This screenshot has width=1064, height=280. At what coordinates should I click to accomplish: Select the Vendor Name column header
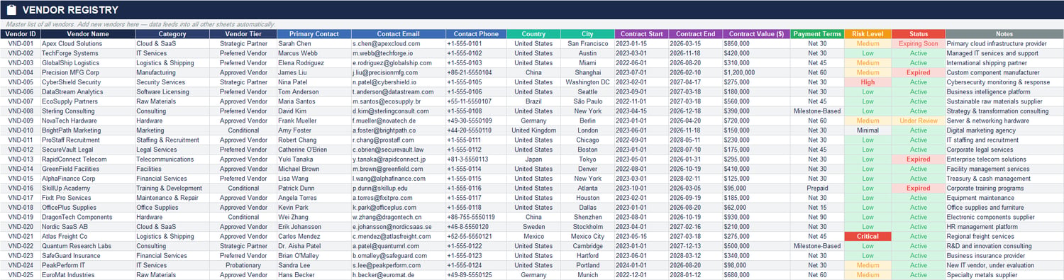pos(88,33)
